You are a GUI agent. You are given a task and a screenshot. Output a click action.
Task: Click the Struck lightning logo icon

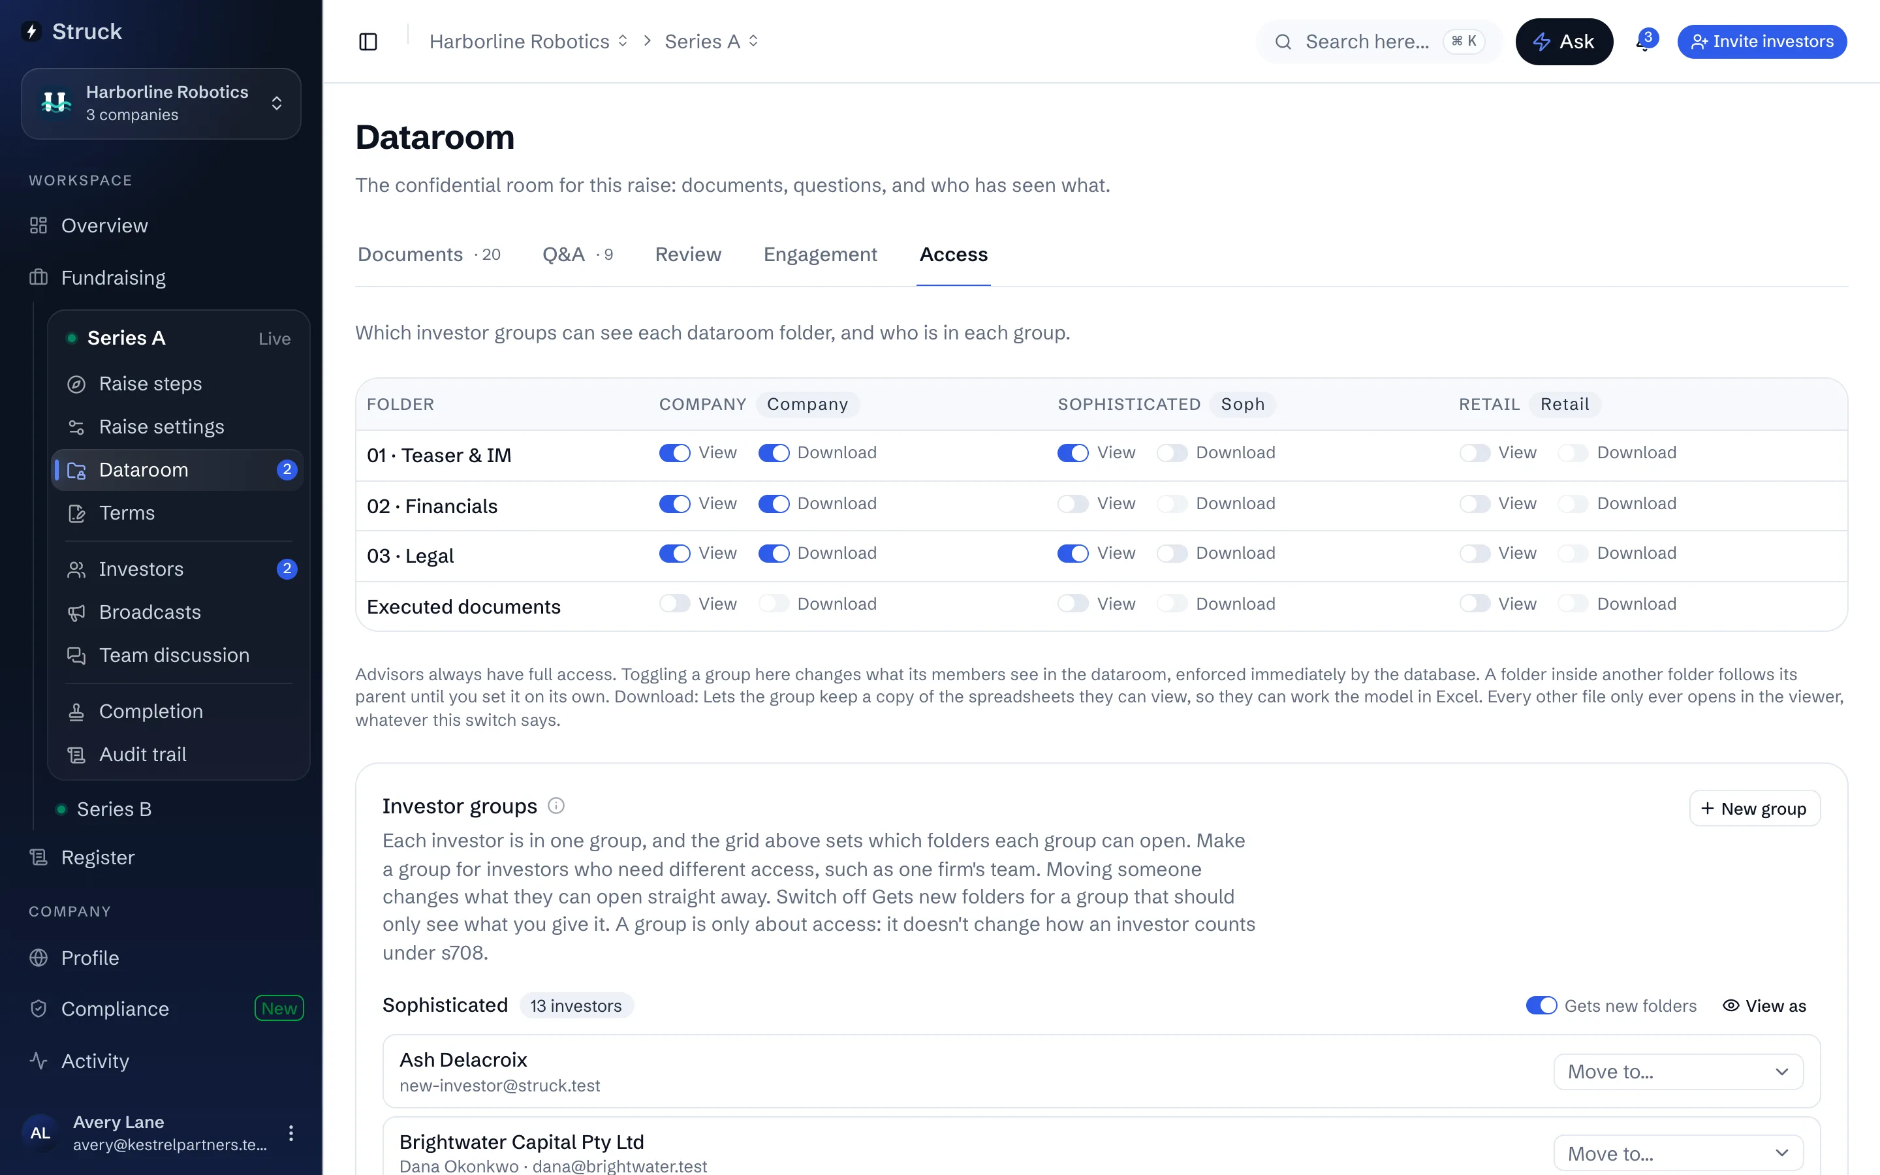(31, 31)
